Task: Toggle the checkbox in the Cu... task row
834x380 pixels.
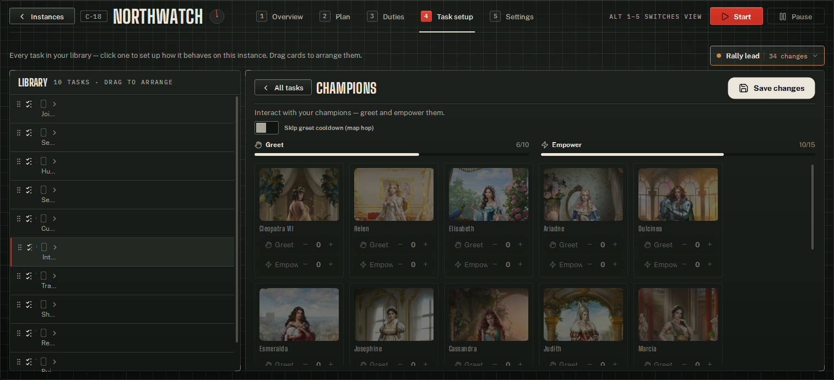Action: tap(44, 218)
